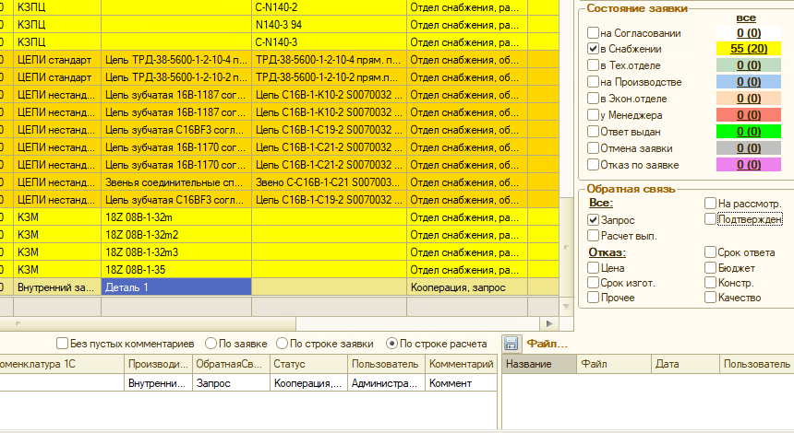Click the 'все' link above status counts

click(746, 18)
